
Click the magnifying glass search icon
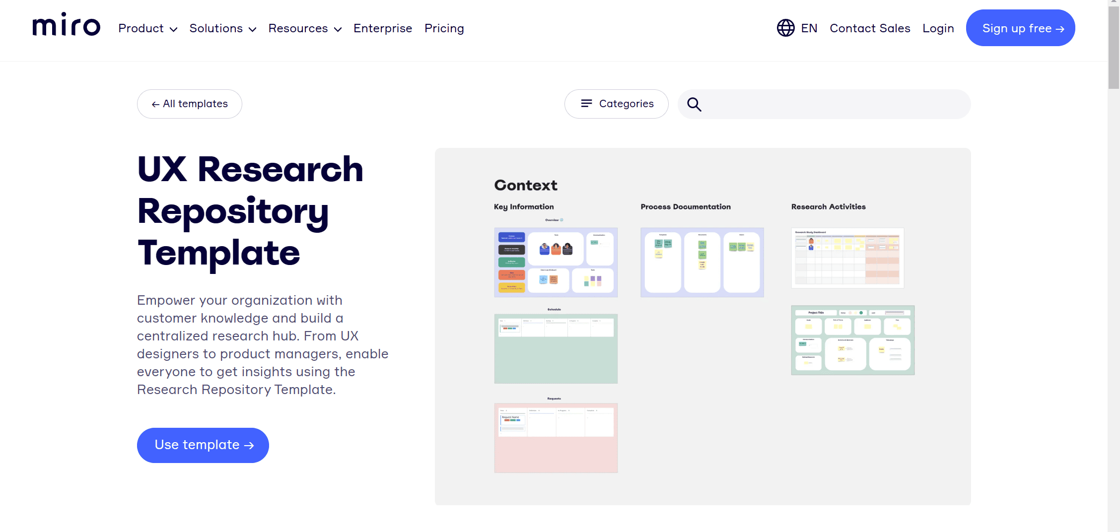694,104
